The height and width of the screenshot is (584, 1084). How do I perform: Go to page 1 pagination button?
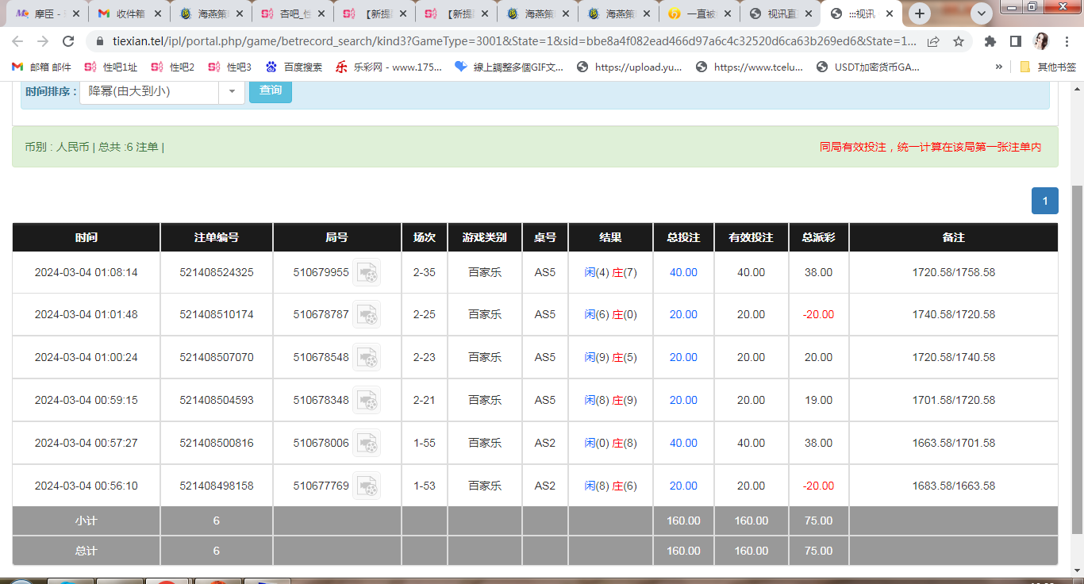click(x=1045, y=201)
